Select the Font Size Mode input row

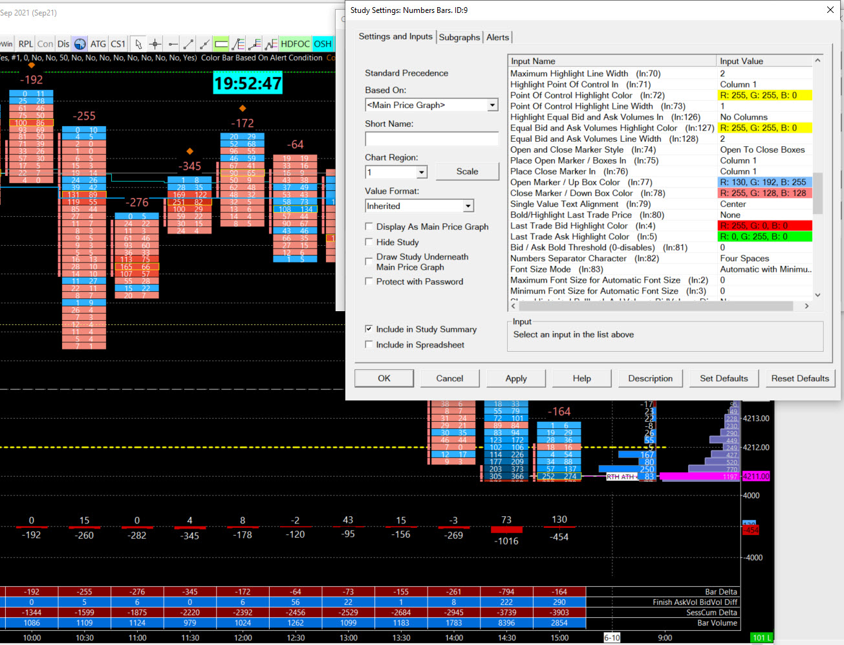[x=660, y=269]
